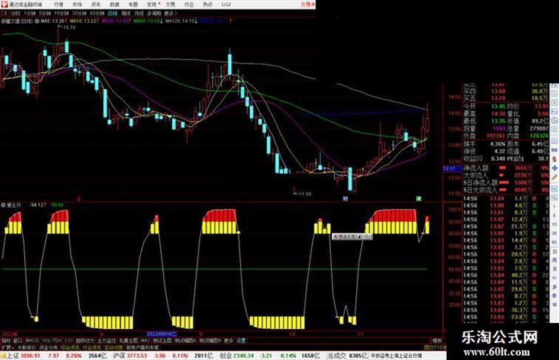Switch chart to 5分钟 period
This screenshot has width=559, height=360.
pos(45,13)
